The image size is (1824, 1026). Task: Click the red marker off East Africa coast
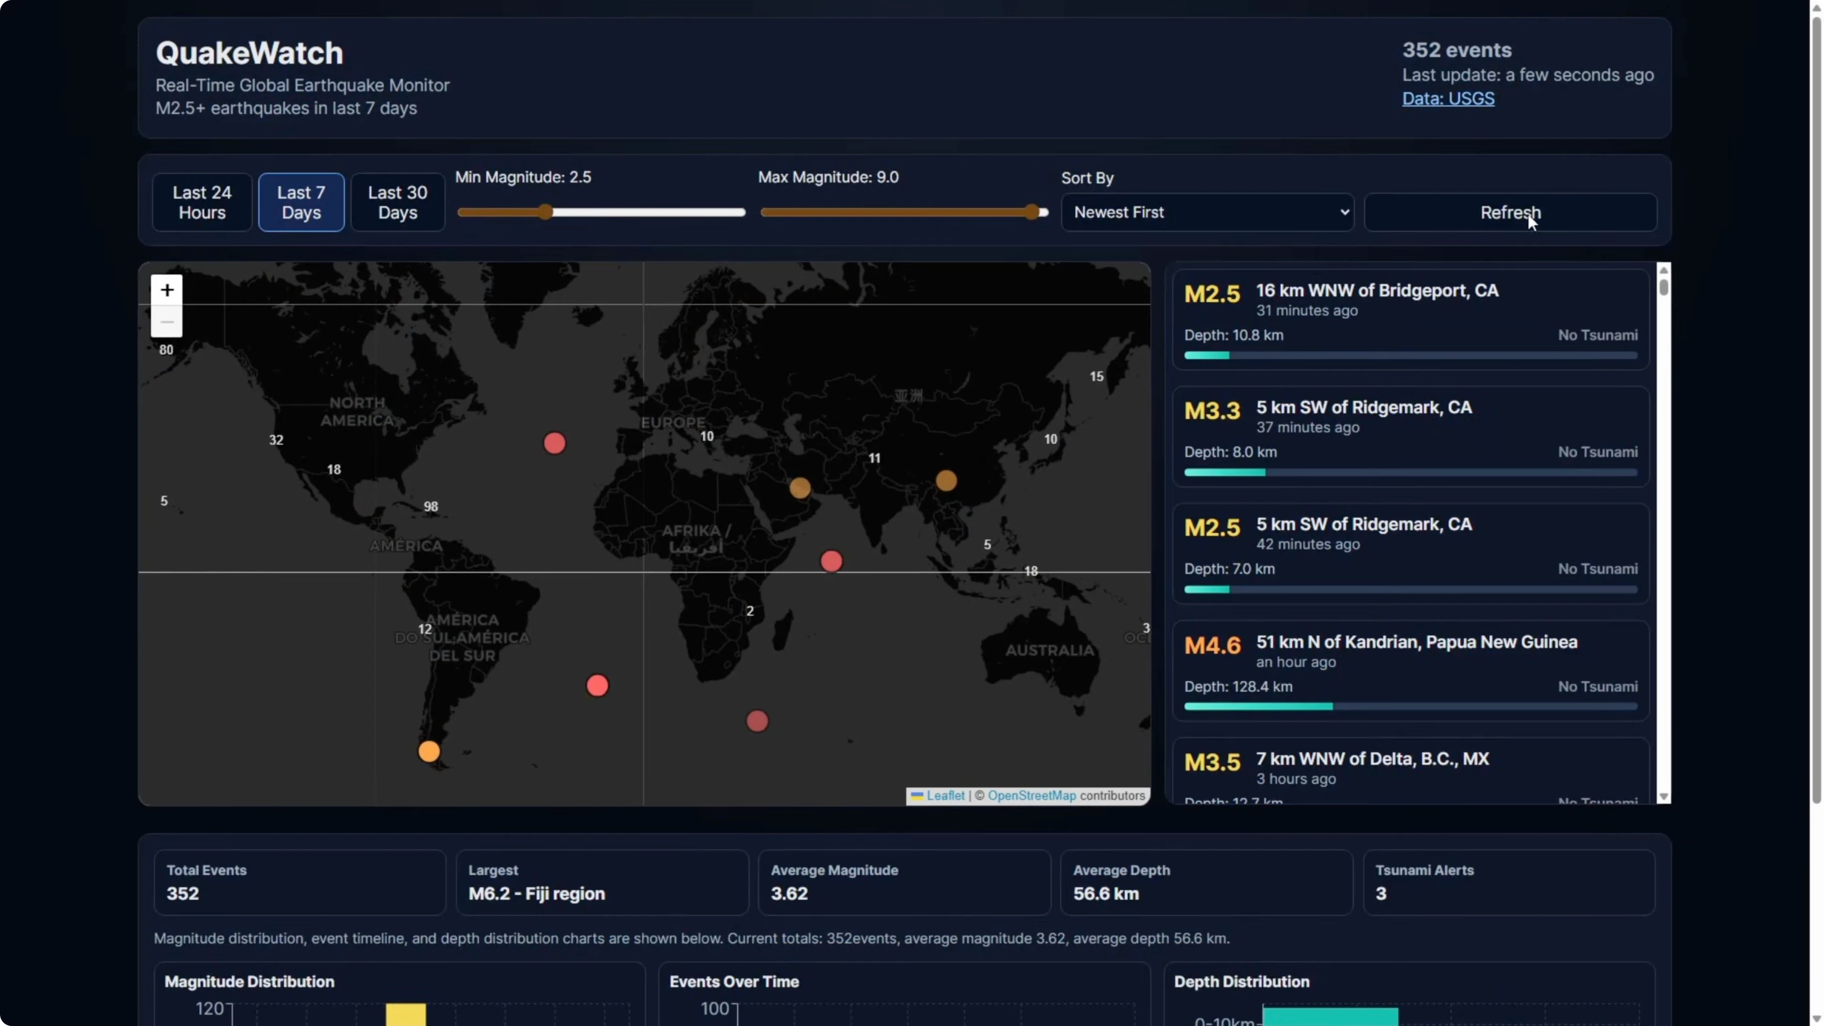831,561
